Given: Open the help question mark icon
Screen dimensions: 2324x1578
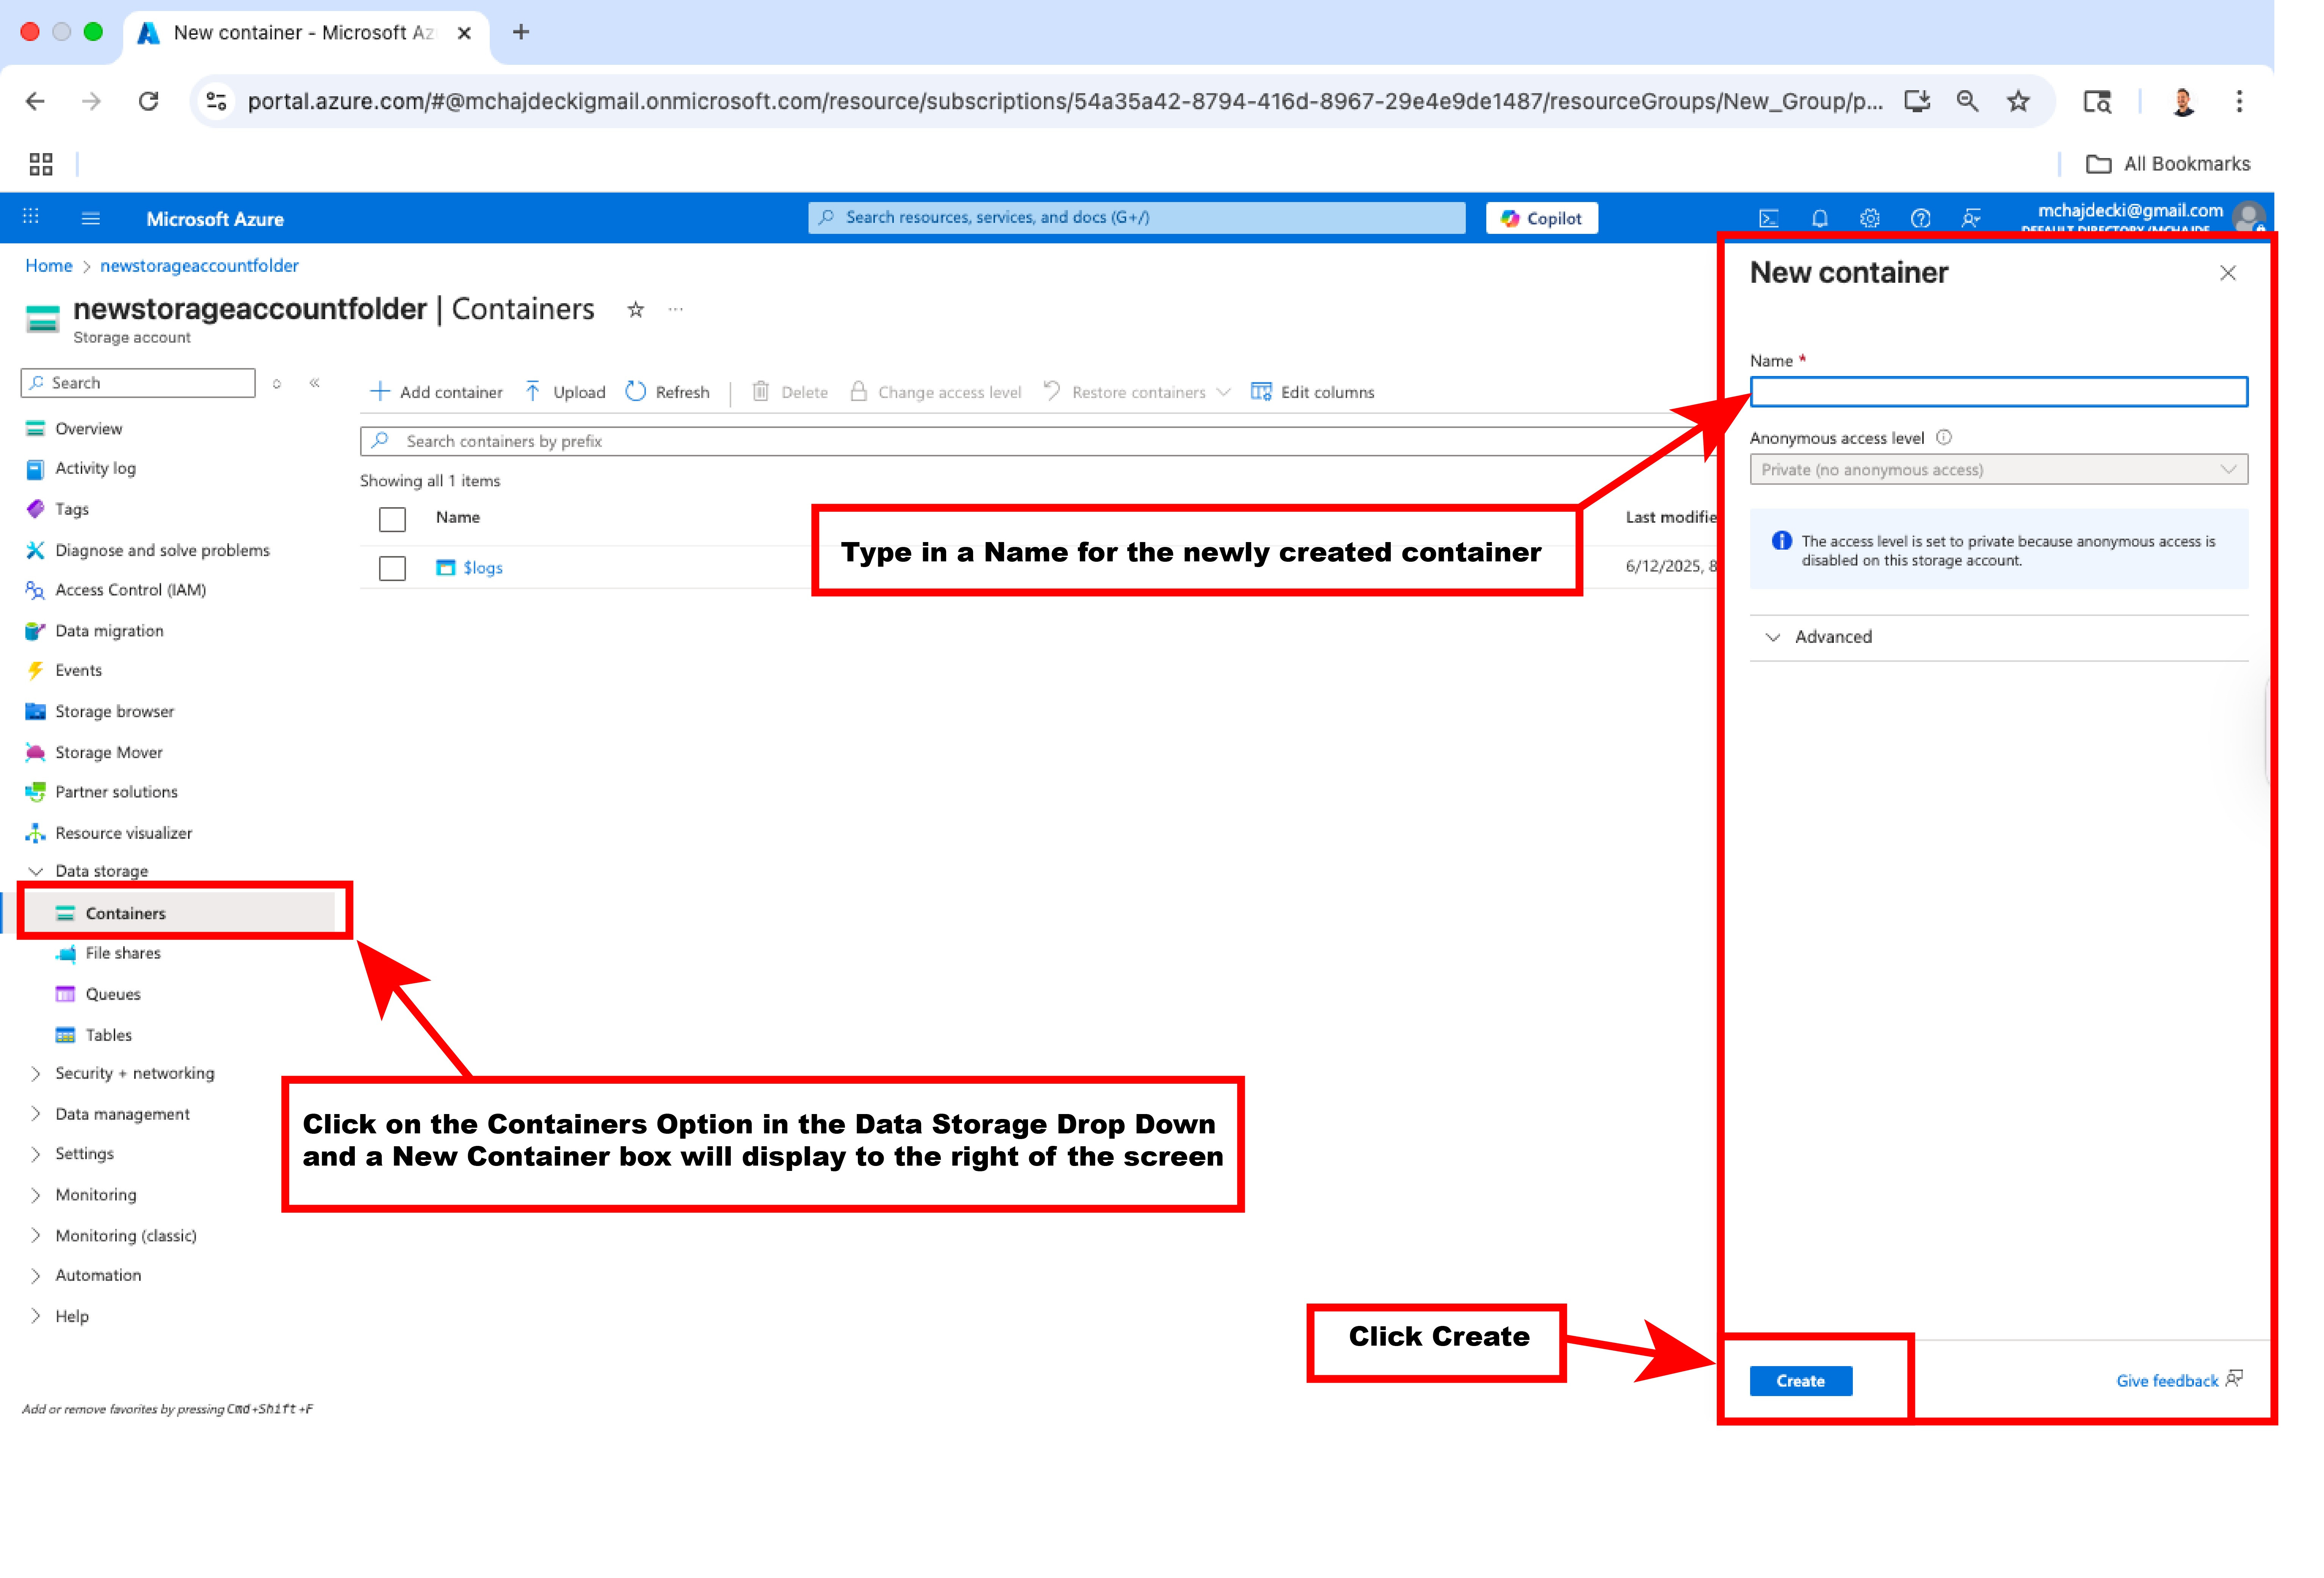Looking at the screenshot, I should click(x=1920, y=218).
